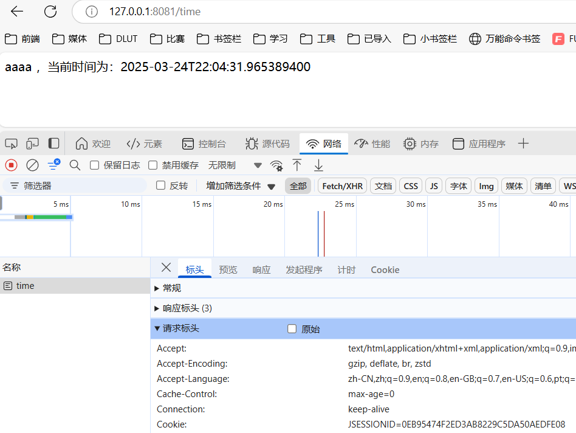Image resolution: width=576 pixels, height=433 pixels.
Task: Open network conditions settings icon
Action: 276,165
